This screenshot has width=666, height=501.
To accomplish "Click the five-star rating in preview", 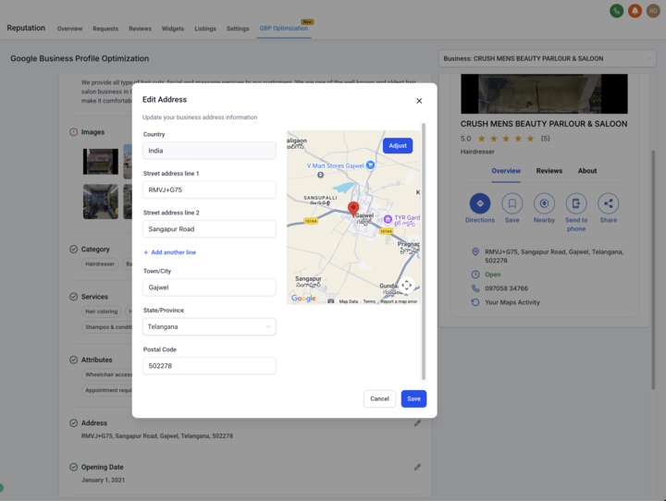I will (505, 139).
